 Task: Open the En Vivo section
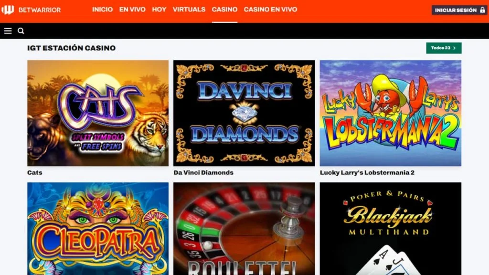(x=132, y=10)
